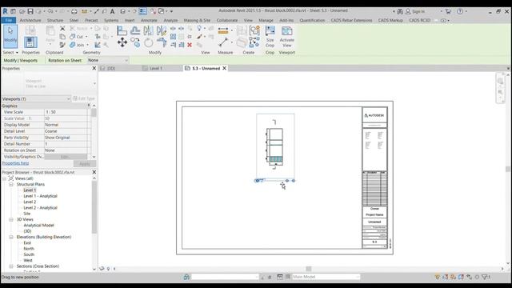
Task: Open the Viewports (1) type filter dropdown
Action: point(36,98)
